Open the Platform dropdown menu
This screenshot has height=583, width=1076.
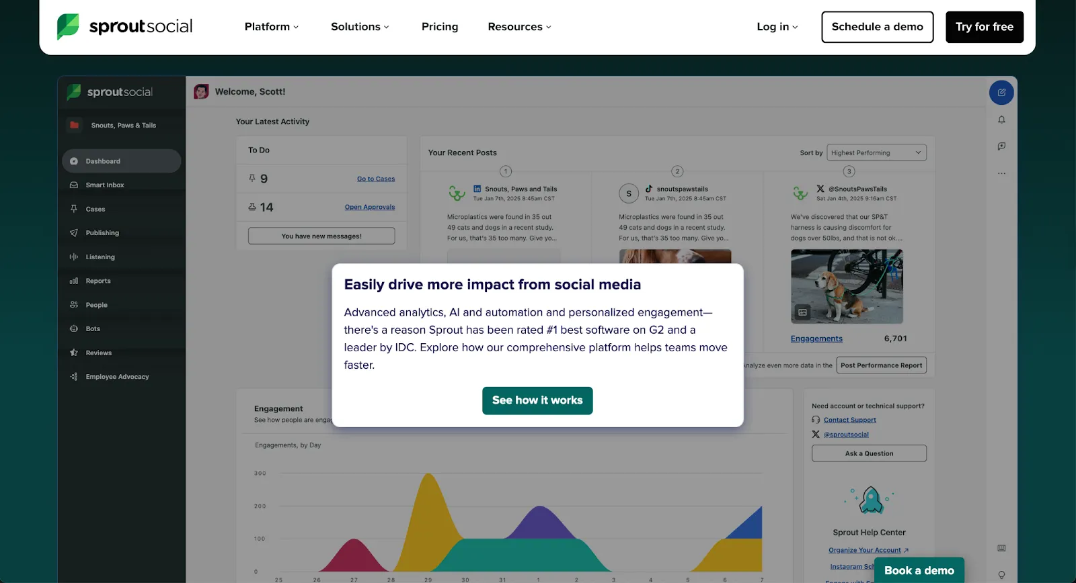[271, 27]
